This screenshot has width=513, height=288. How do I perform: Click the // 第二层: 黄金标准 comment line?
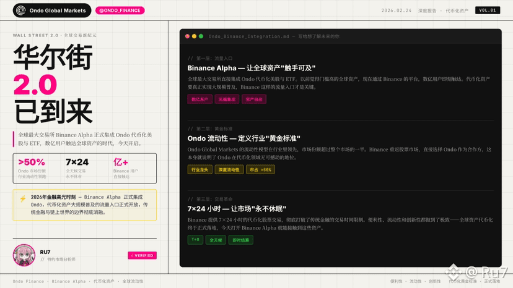tap(210, 129)
